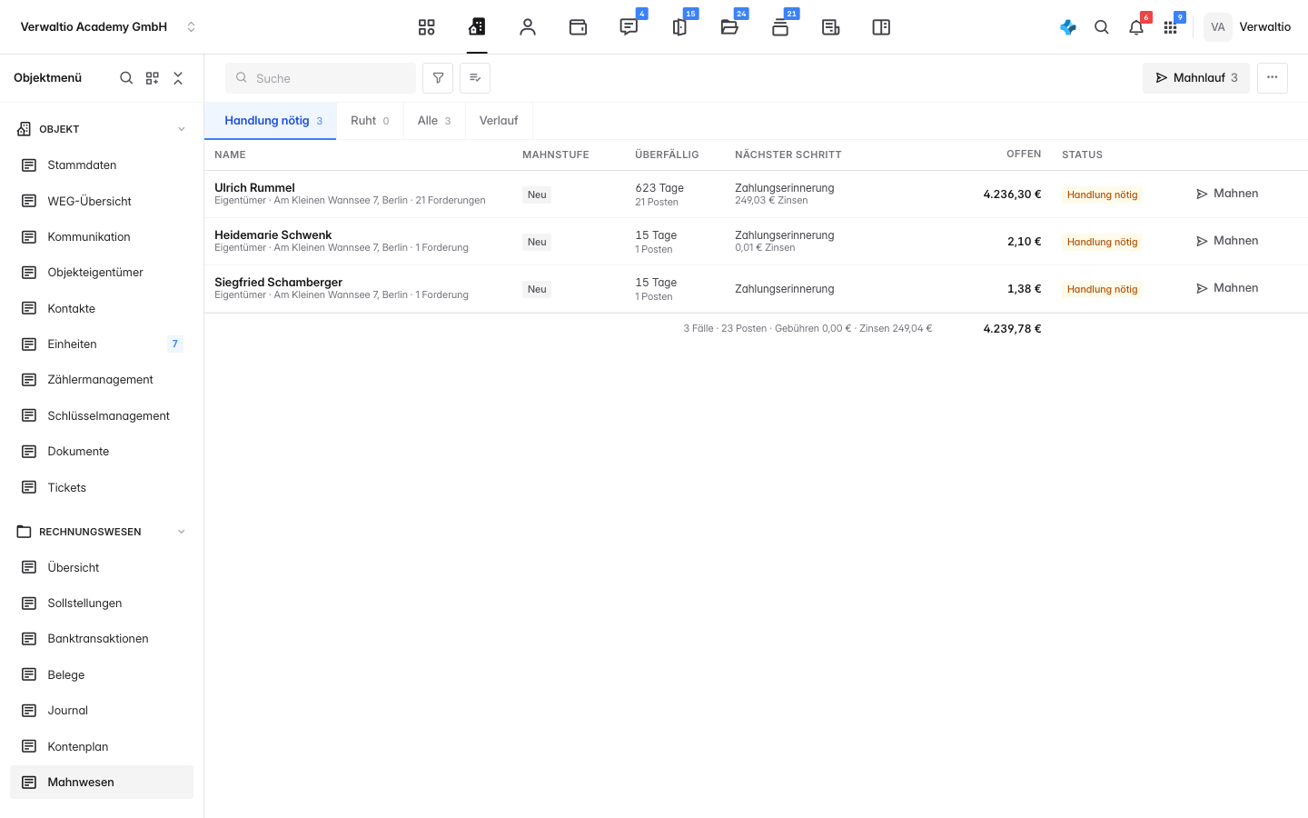Switch to the Alle tab
This screenshot has width=1308, height=818.
tap(434, 121)
